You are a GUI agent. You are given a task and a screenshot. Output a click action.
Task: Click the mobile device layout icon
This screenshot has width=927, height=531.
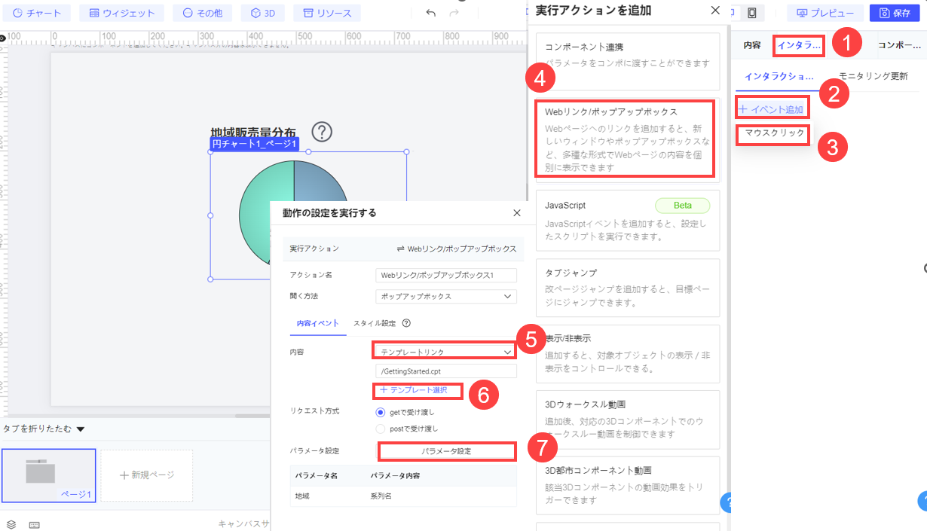tap(751, 13)
